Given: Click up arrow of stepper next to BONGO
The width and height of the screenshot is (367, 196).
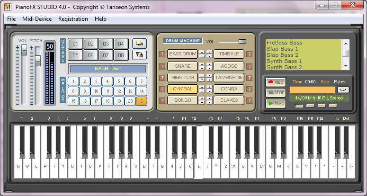Looking at the screenshot, I should point(202,98).
